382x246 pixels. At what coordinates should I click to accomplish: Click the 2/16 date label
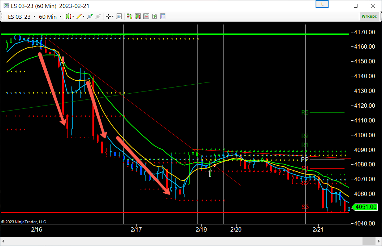point(36,229)
